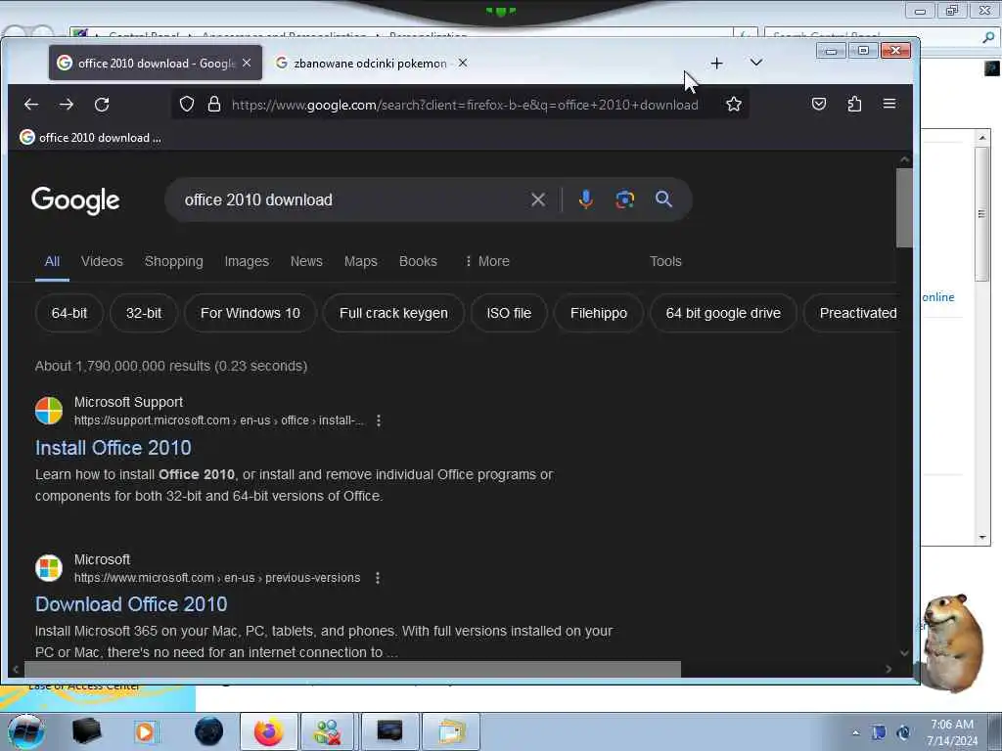Close the zbanowane odcinki pokemon tab
1002x751 pixels.
[x=463, y=63]
